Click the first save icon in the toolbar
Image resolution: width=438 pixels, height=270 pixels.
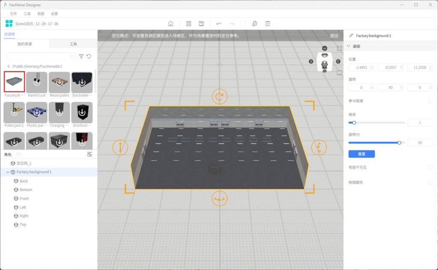[189, 24]
